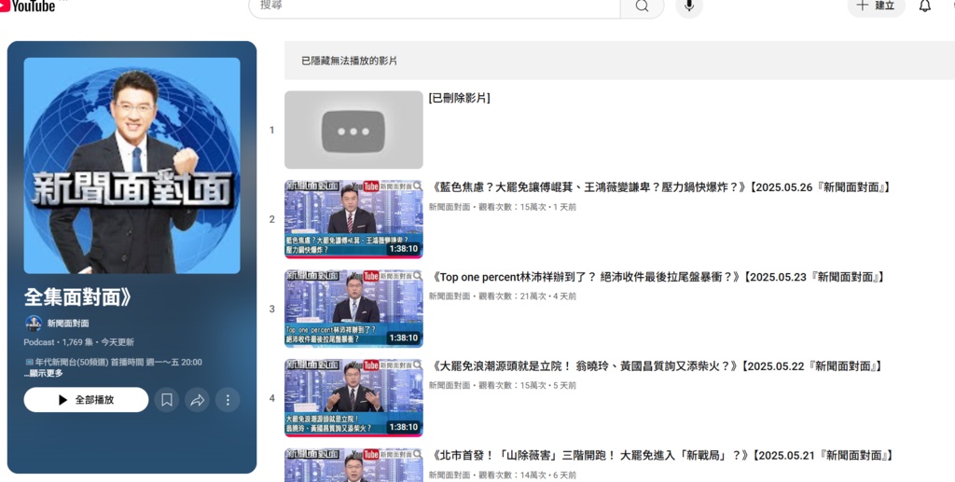Viewport: 955px width, 482px height.
Task: Click the deleted video placeholder thumbnail
Action: pyautogui.click(x=353, y=130)
